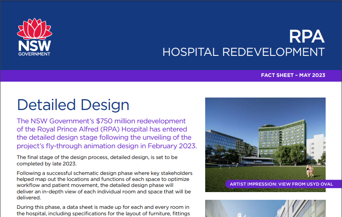Click line ending 'animation design in February 2023.'
Image resolution: width=342 pixels, height=217 pixels.
[x=107, y=146]
